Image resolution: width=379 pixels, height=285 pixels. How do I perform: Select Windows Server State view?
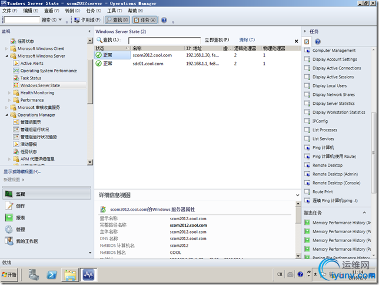click(40, 85)
